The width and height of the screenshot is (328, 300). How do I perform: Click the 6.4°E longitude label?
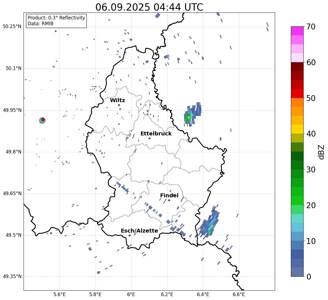pos(203,294)
